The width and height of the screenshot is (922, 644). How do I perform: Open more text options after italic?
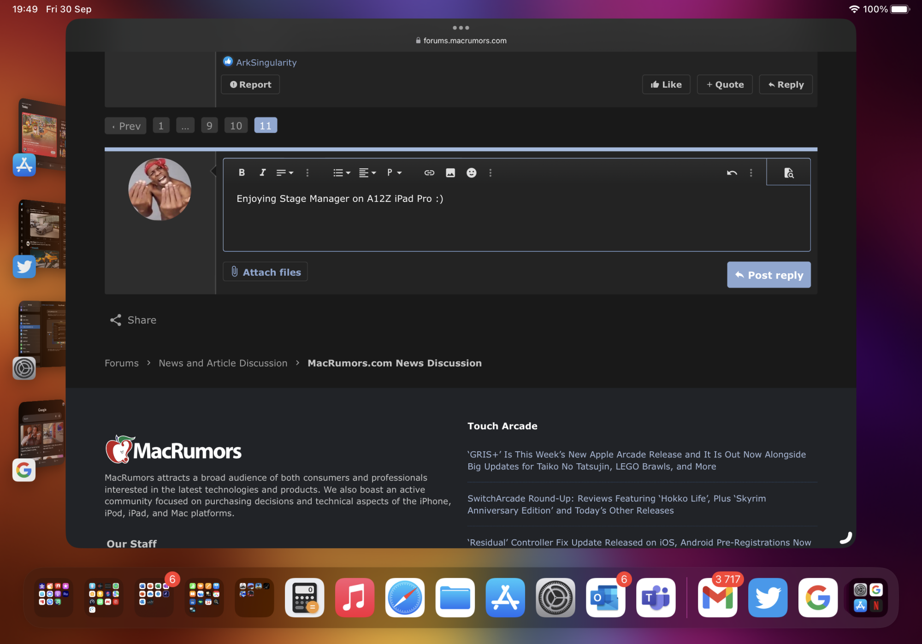pos(307,172)
